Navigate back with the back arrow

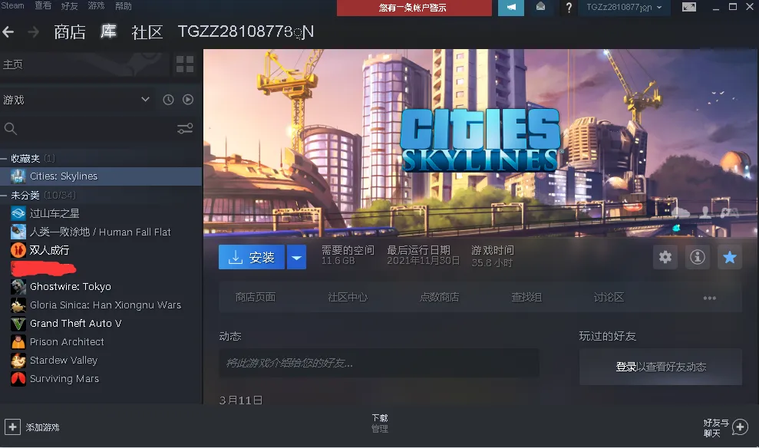click(x=8, y=32)
